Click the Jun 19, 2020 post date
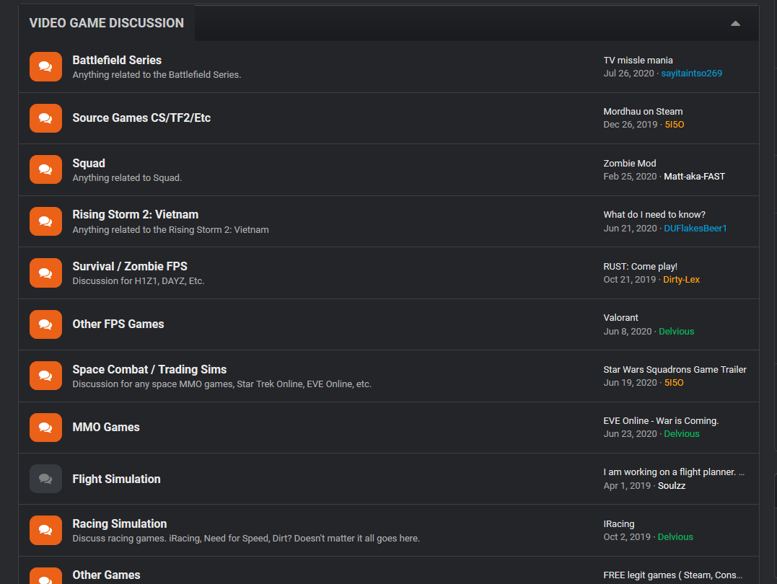Viewport: 777px width, 584px height. click(630, 382)
